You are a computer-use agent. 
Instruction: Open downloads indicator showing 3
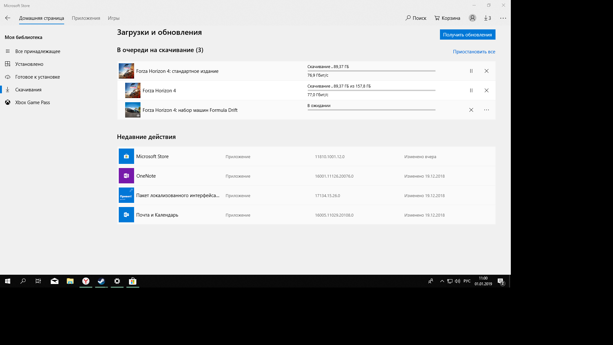coord(488,18)
